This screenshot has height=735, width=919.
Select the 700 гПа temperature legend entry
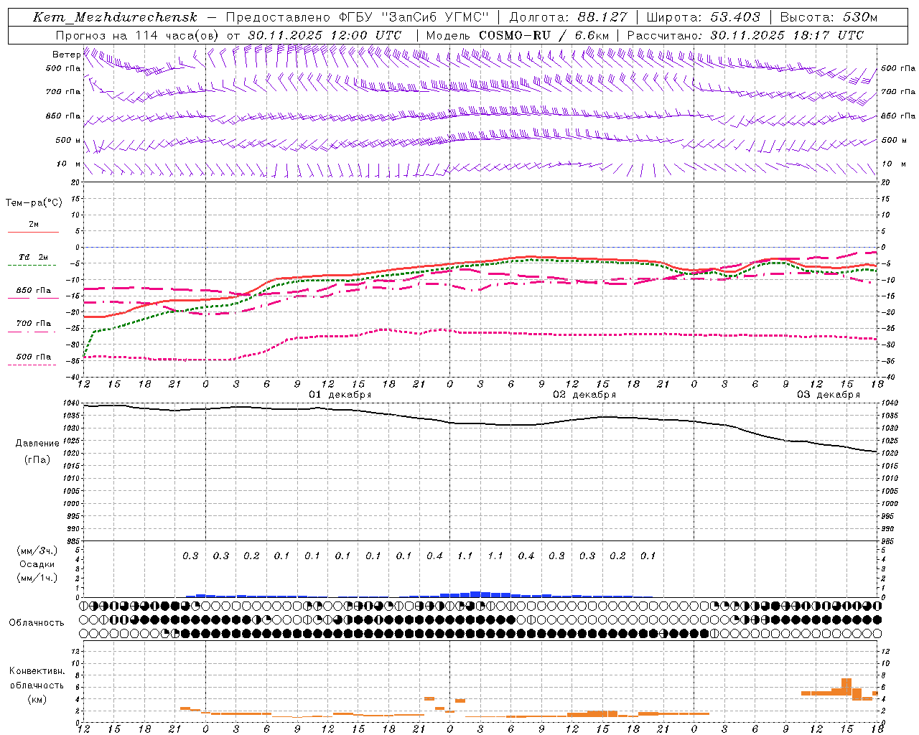click(34, 323)
